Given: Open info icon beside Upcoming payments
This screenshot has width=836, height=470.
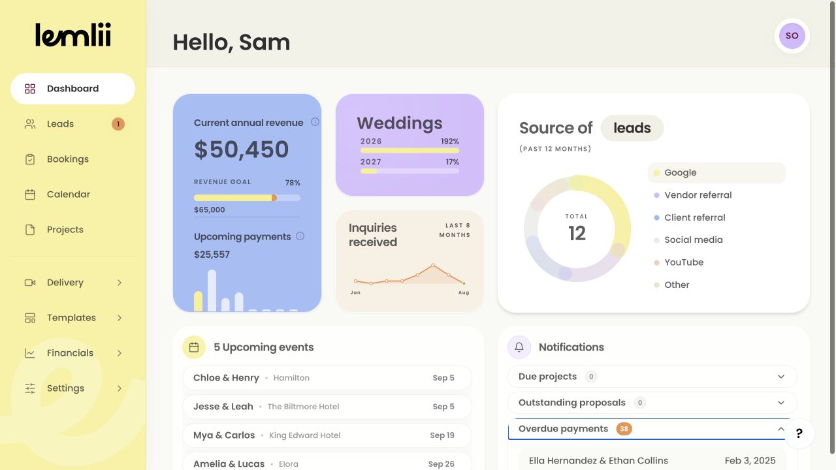Looking at the screenshot, I should (300, 236).
